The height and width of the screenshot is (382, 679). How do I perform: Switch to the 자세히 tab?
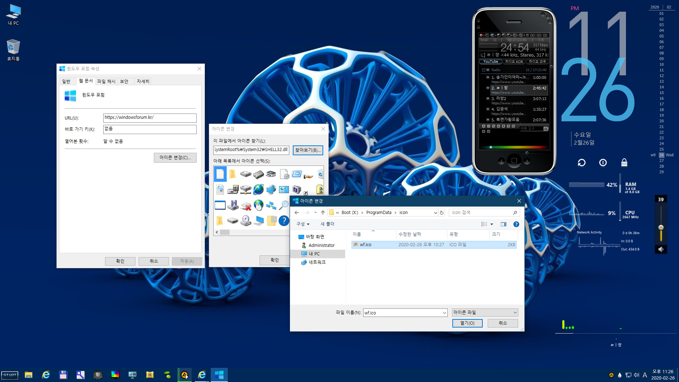tap(143, 82)
